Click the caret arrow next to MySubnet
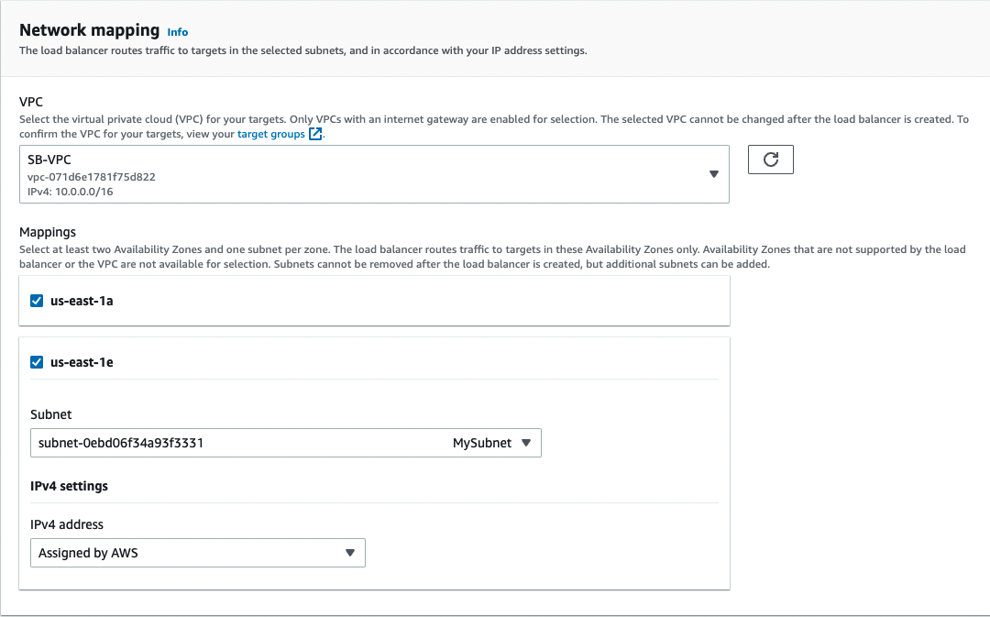 click(525, 443)
